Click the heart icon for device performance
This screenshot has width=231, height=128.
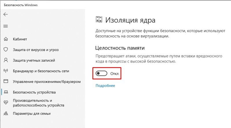[6, 103]
